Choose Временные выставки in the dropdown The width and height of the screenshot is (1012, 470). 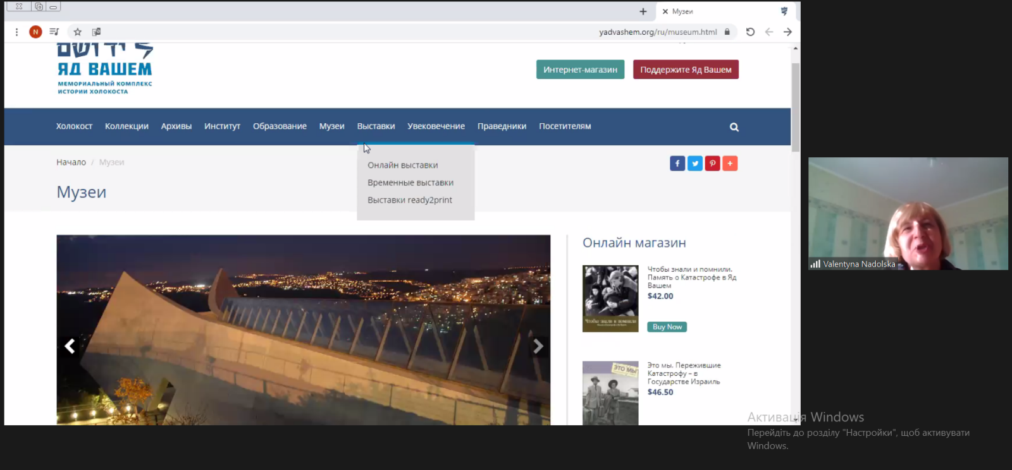(x=410, y=183)
